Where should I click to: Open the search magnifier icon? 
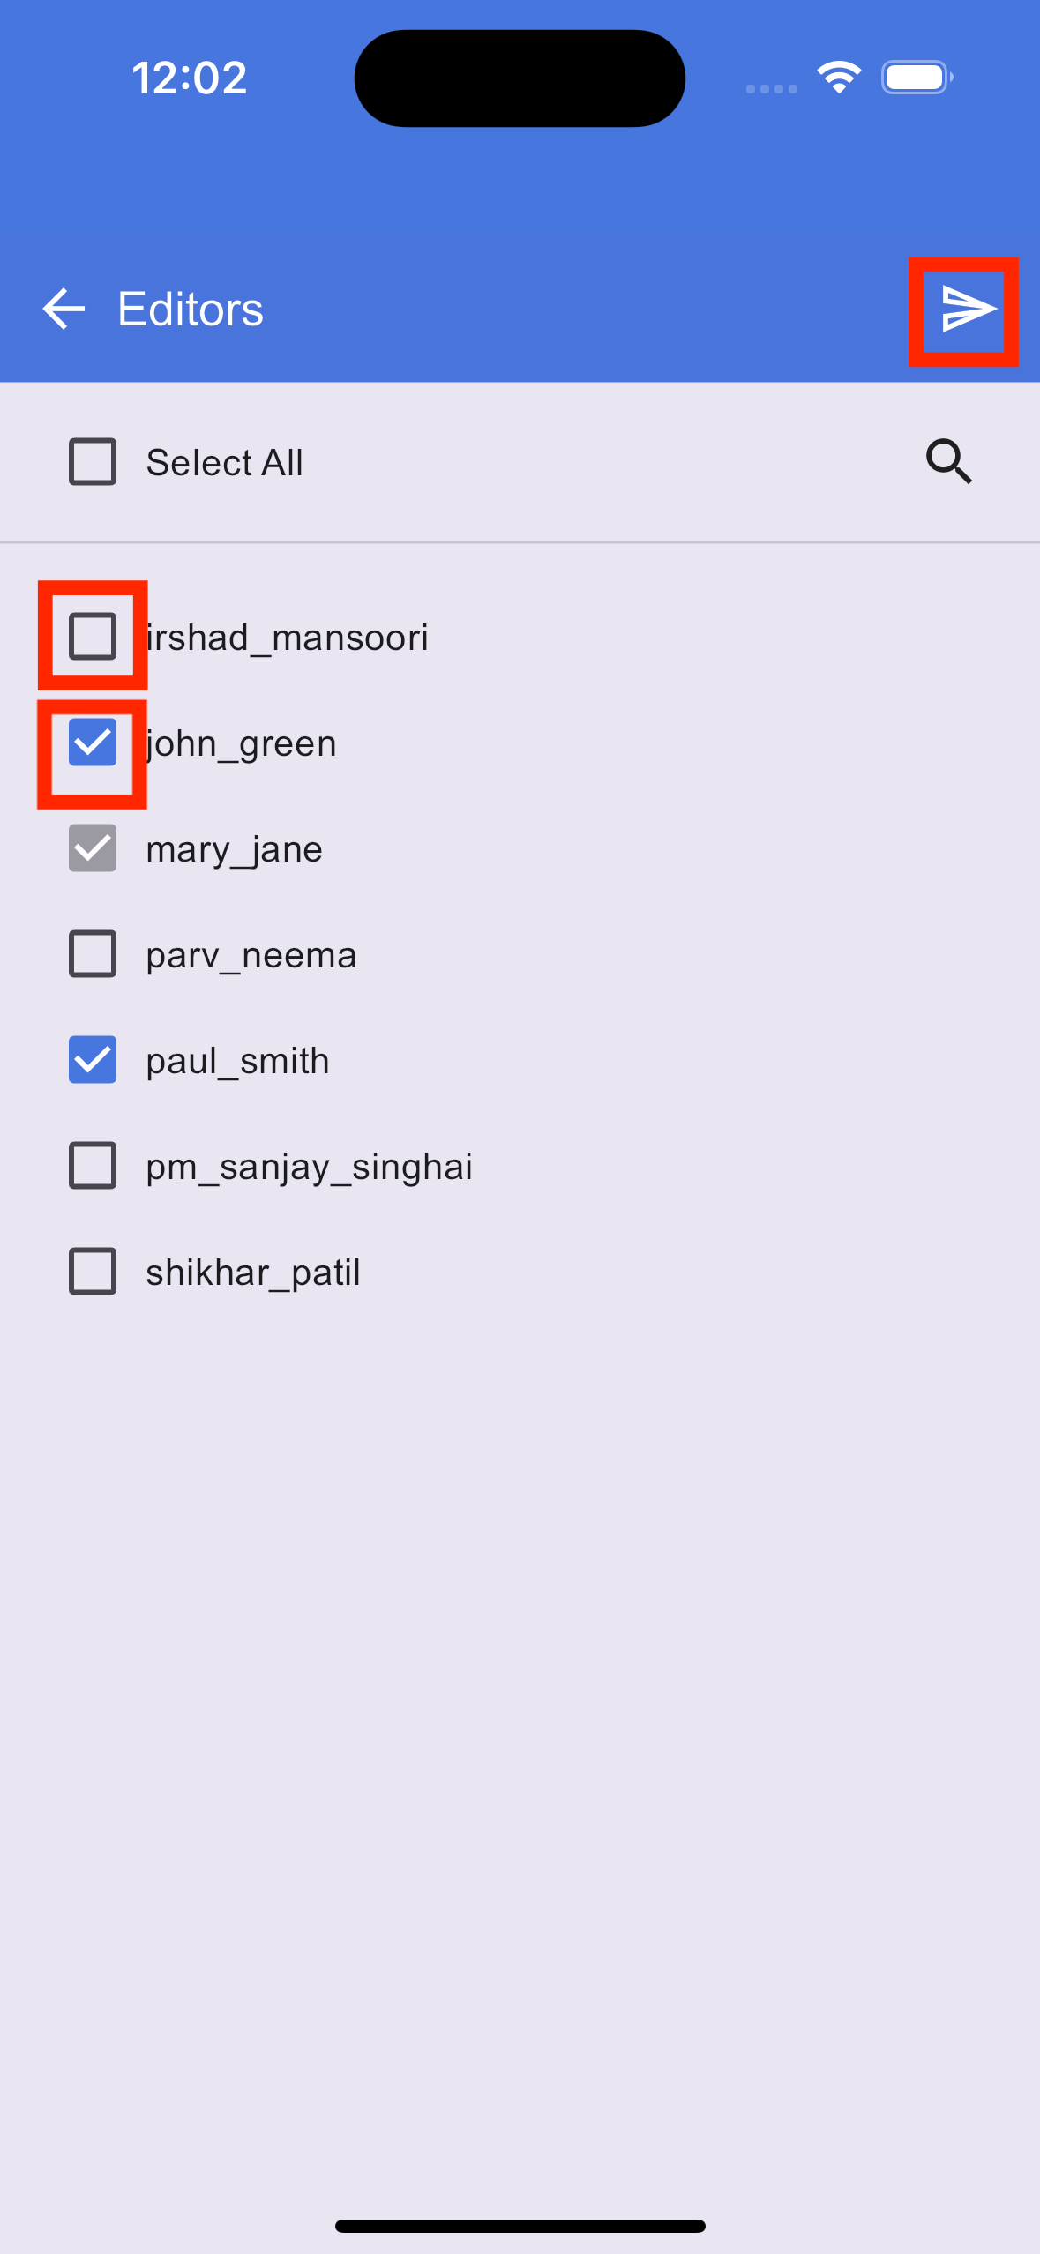949,461
